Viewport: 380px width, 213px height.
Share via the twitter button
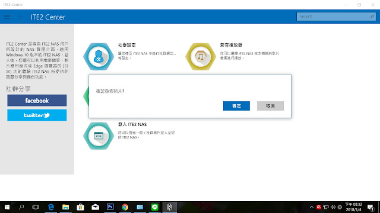(x=37, y=115)
